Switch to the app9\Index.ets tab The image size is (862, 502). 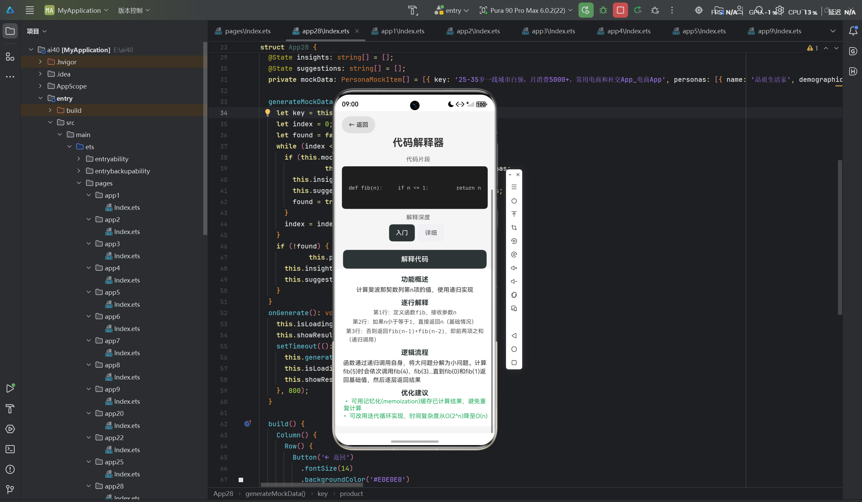[774, 31]
